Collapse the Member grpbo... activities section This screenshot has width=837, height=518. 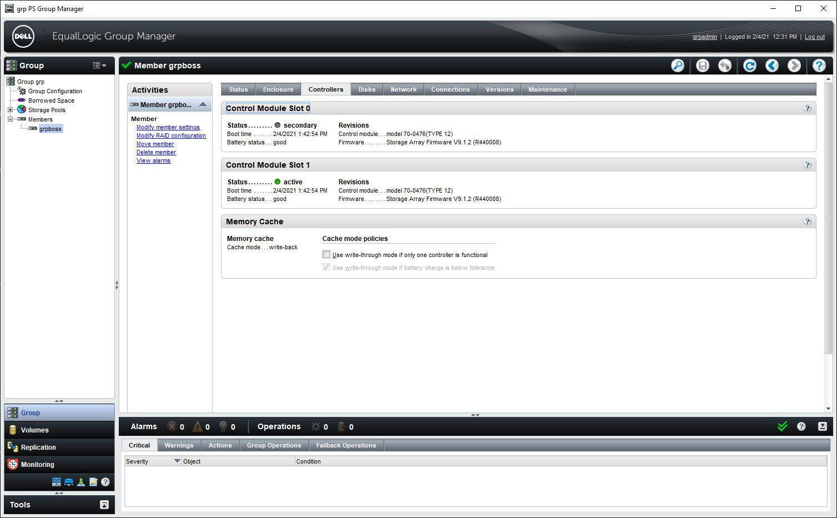(203, 104)
